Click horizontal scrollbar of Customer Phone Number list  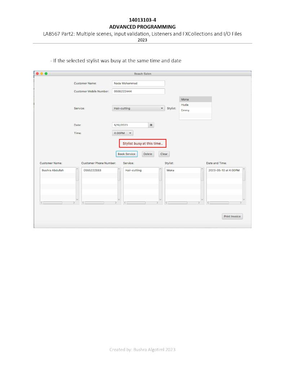tap(99, 203)
